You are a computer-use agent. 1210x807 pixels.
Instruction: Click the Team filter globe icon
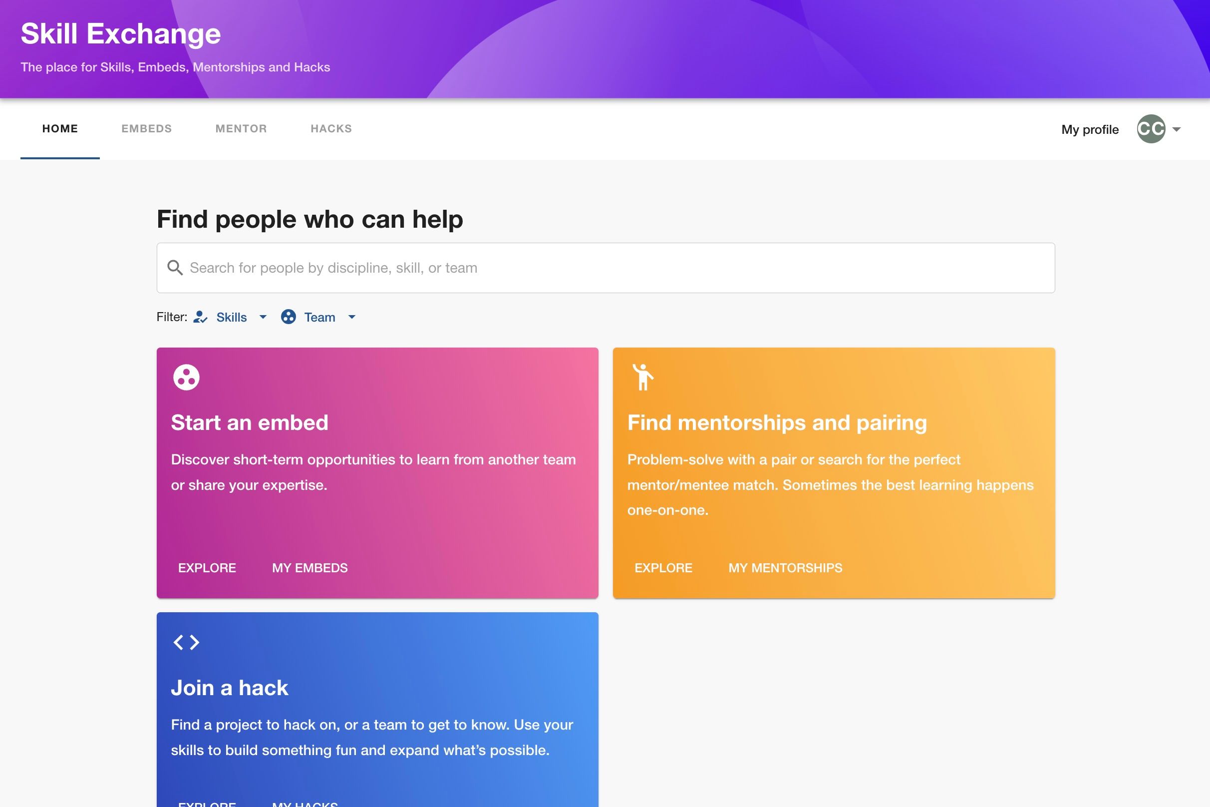[x=289, y=316]
